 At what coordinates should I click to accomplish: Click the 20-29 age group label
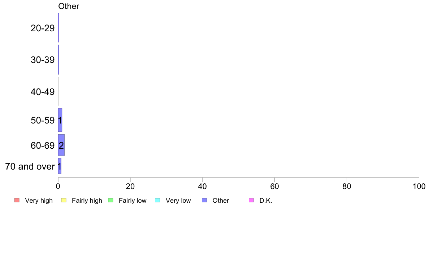43,28
